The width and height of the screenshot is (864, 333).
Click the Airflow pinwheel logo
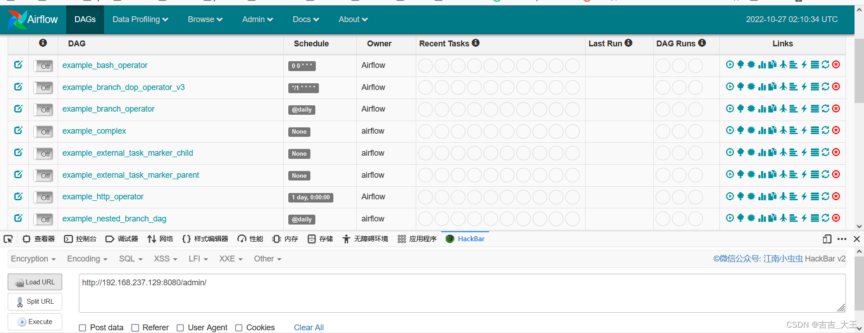pos(17,19)
